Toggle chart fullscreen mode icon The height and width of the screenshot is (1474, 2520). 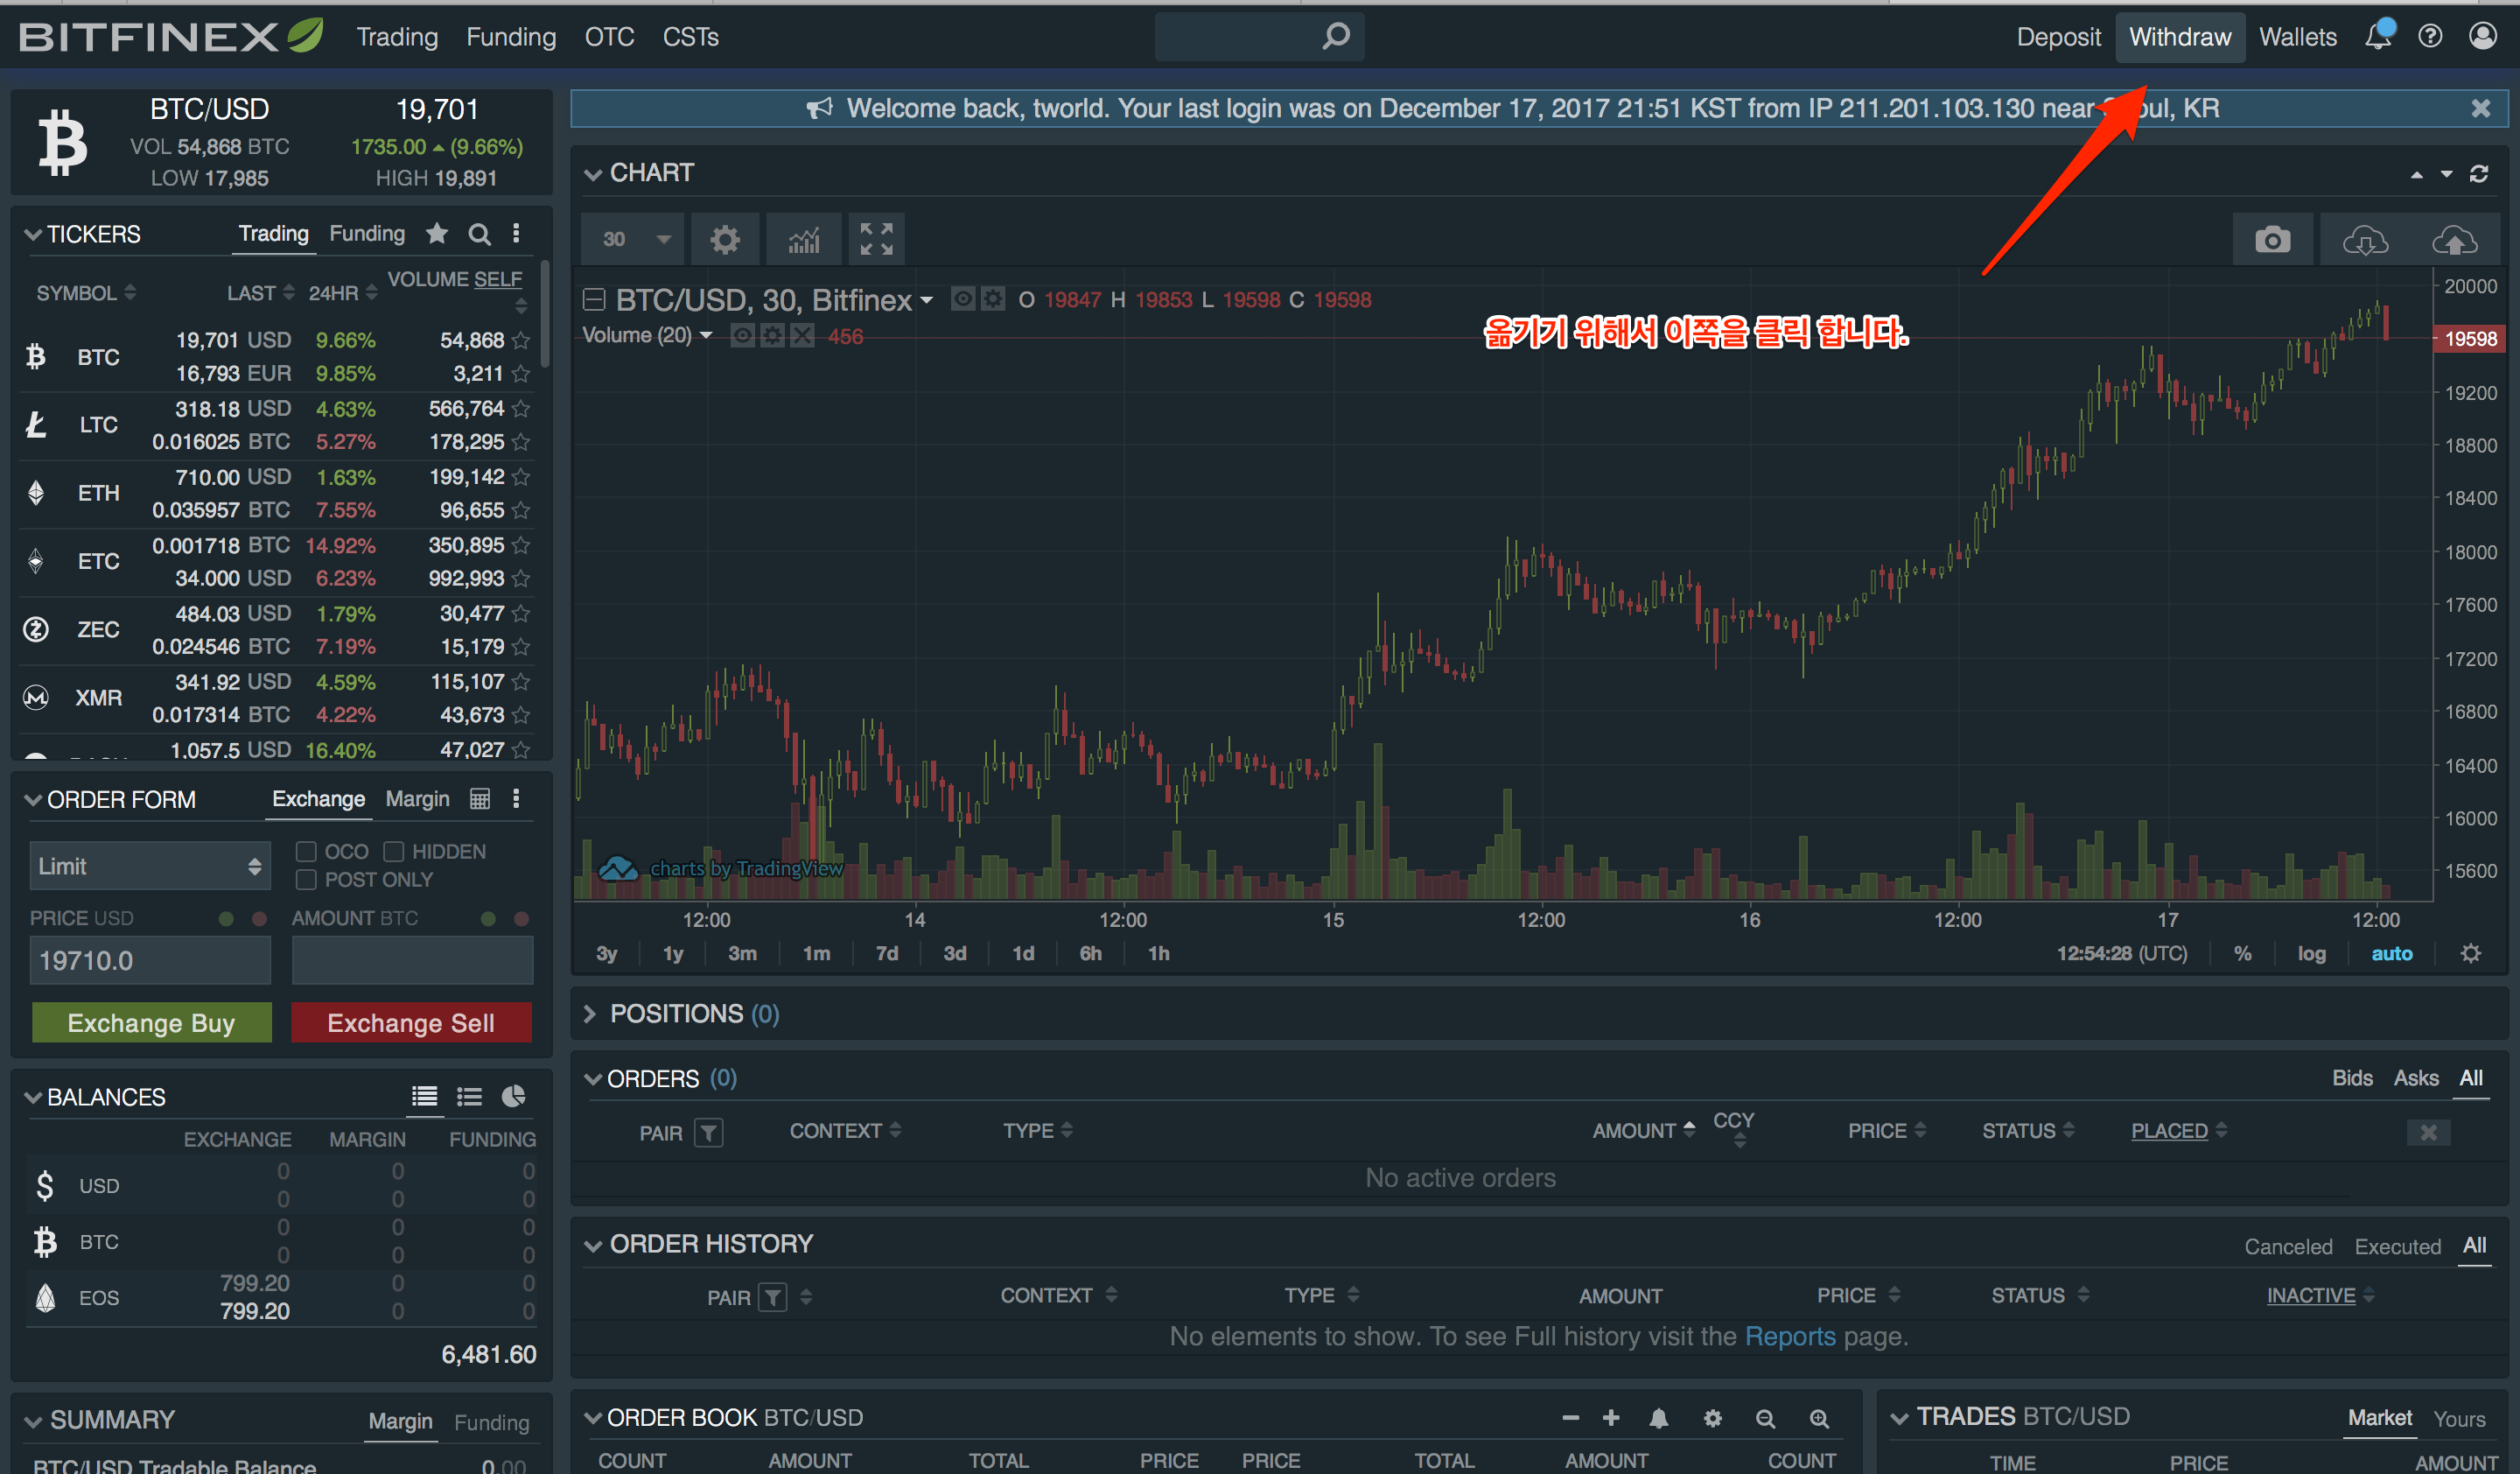coord(876,240)
